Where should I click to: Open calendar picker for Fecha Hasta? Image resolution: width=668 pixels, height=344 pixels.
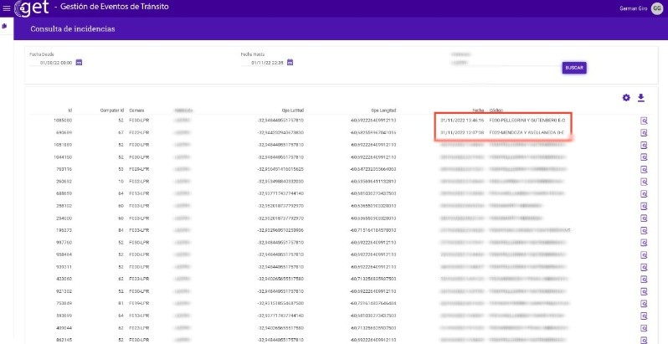point(290,62)
